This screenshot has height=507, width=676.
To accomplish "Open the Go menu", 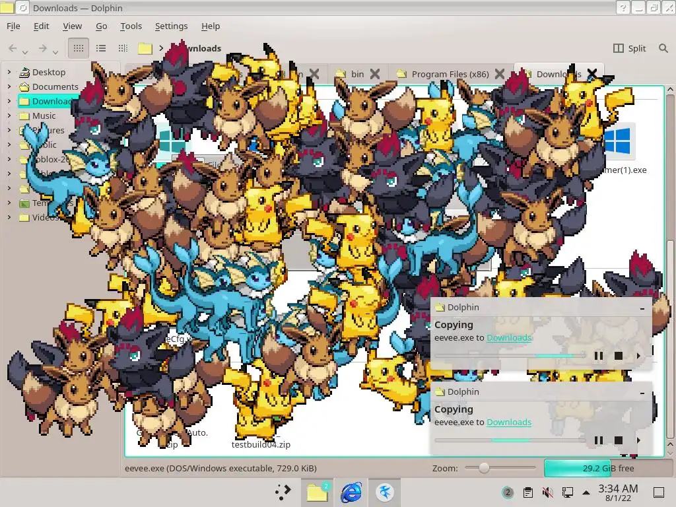I will 101,26.
